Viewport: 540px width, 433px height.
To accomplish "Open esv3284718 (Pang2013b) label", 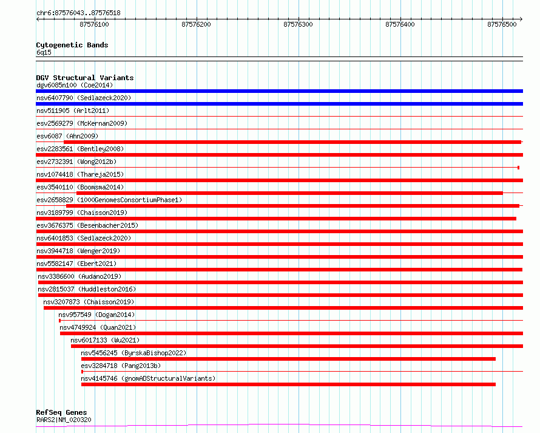I will click(121, 366).
